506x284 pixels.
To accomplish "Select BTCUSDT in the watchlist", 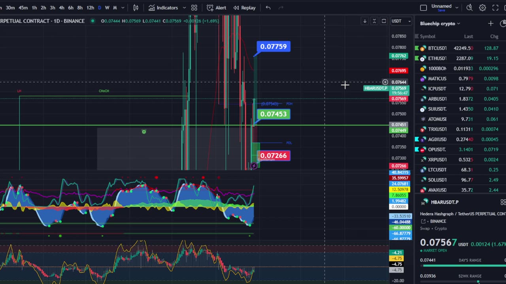I will 460,48.
